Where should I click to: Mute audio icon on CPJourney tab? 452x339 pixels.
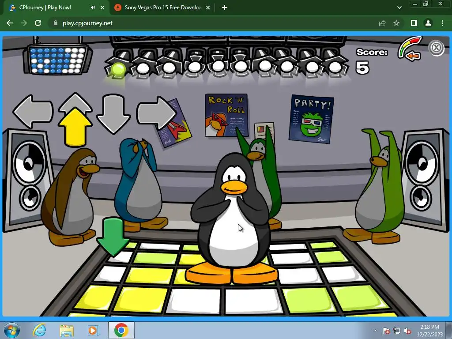coord(93,8)
